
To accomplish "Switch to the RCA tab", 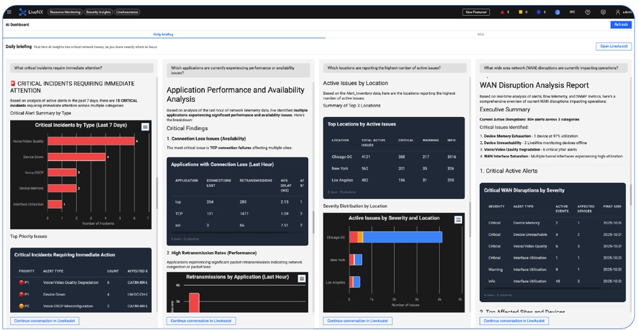I will coord(481,35).
